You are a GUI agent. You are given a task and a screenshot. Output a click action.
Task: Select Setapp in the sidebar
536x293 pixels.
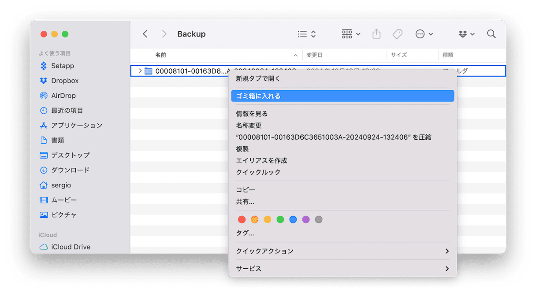[x=62, y=66]
